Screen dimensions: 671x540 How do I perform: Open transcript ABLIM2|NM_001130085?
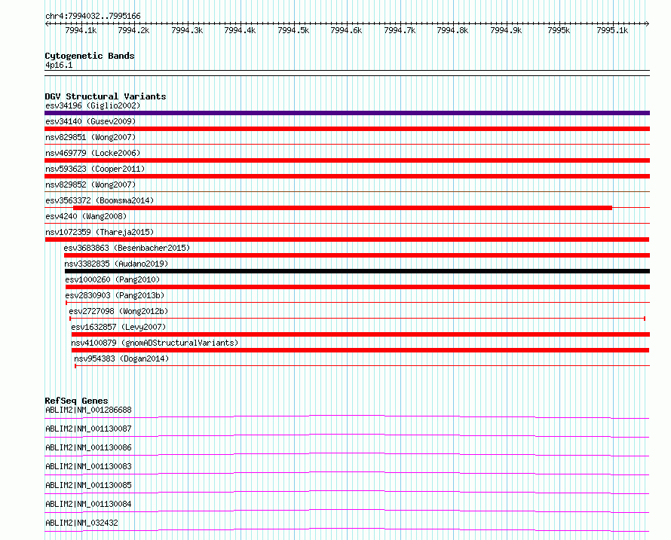88,485
